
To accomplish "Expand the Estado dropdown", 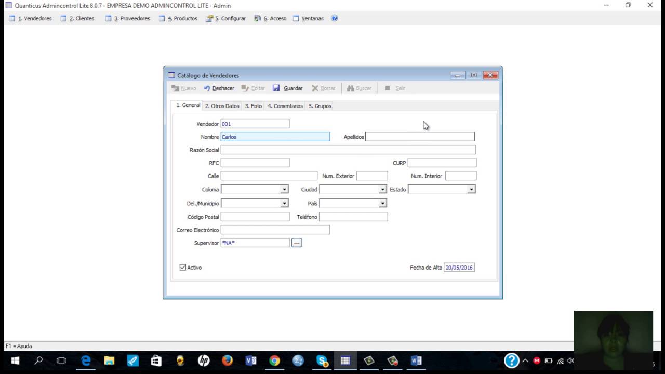I will (x=471, y=190).
